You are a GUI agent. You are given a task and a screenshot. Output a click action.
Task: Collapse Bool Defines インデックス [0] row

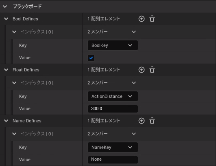(14, 32)
